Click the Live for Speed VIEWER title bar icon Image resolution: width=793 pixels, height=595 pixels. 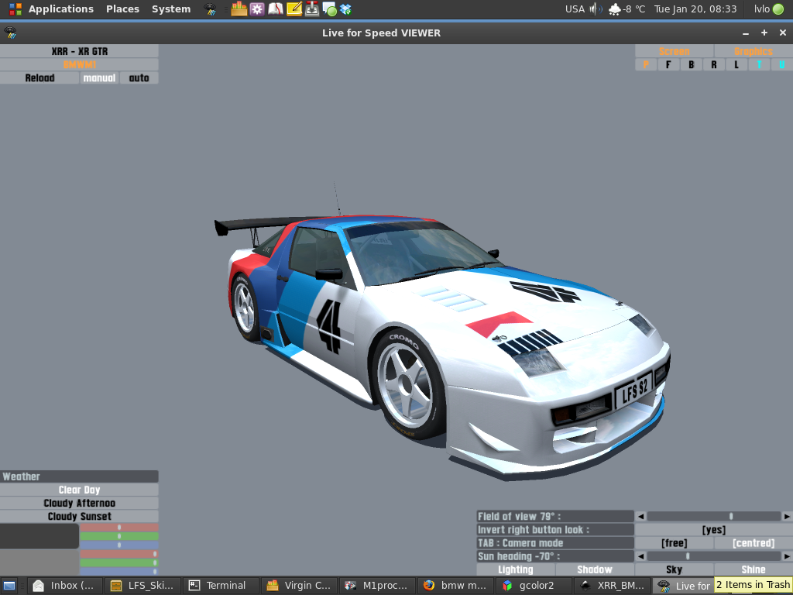(10, 33)
